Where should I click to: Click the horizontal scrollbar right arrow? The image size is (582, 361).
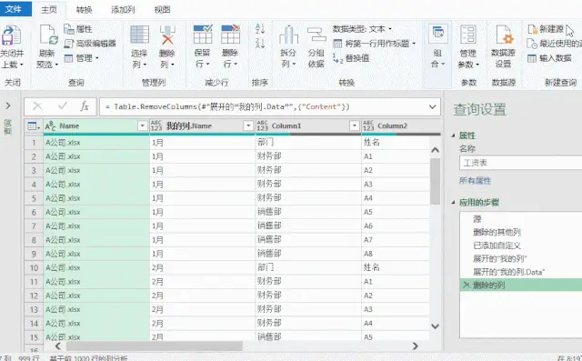[416, 346]
